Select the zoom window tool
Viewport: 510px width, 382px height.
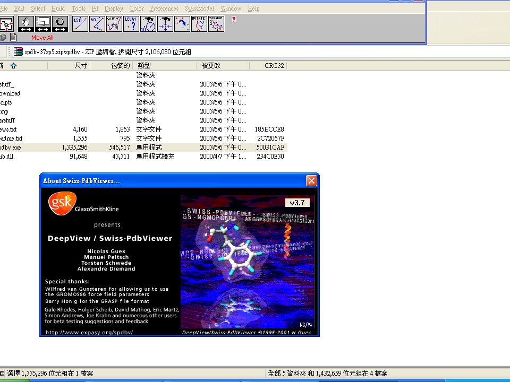pos(43,24)
